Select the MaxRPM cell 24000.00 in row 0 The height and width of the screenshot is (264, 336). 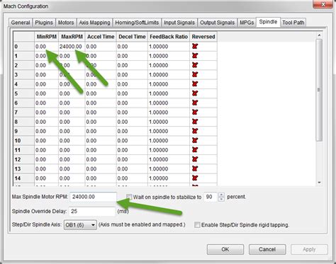click(72, 47)
